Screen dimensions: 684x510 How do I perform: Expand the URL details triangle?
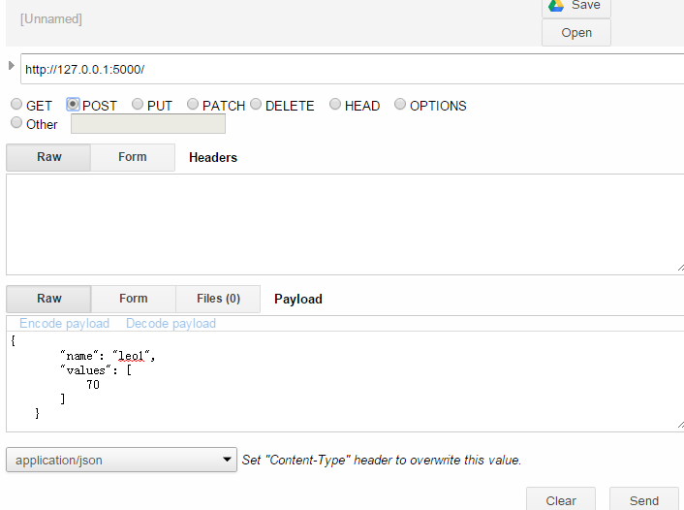tap(12, 66)
